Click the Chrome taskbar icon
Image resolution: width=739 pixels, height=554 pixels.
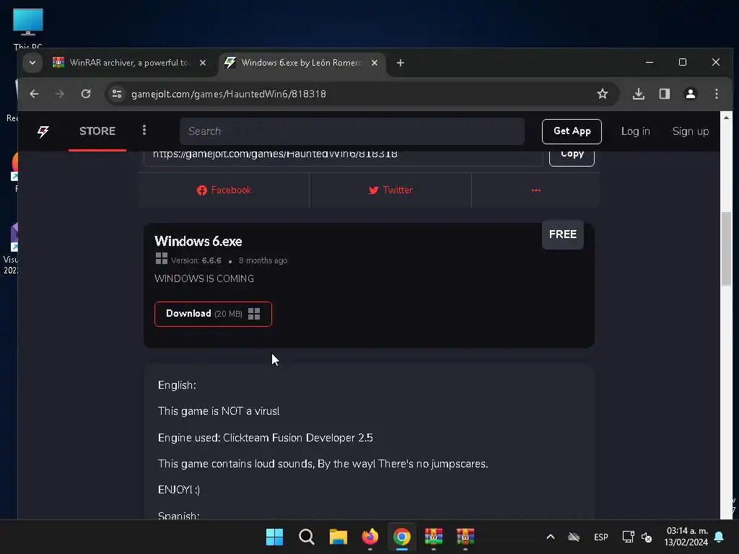(x=401, y=537)
